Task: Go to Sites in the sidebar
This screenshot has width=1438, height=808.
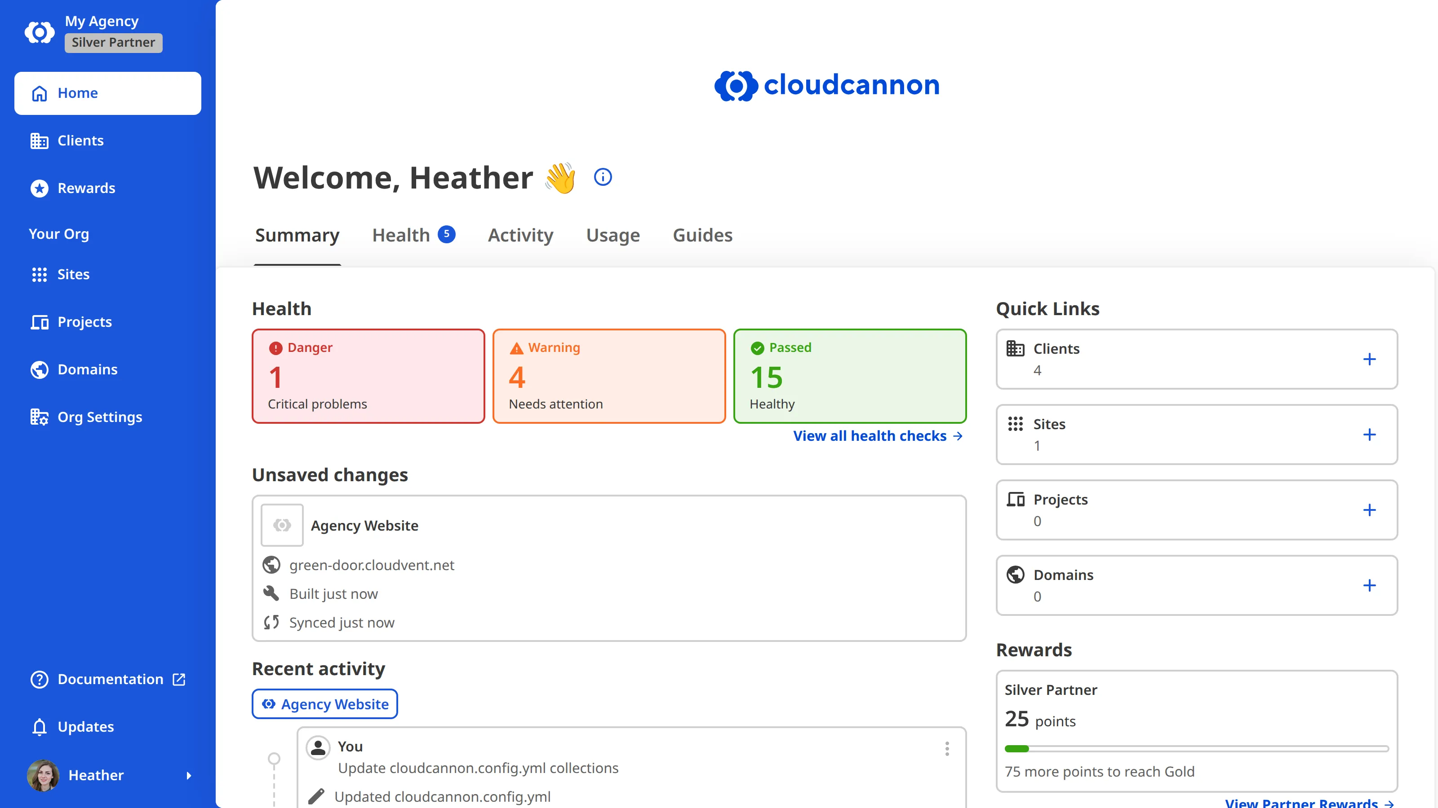Action: (108, 274)
